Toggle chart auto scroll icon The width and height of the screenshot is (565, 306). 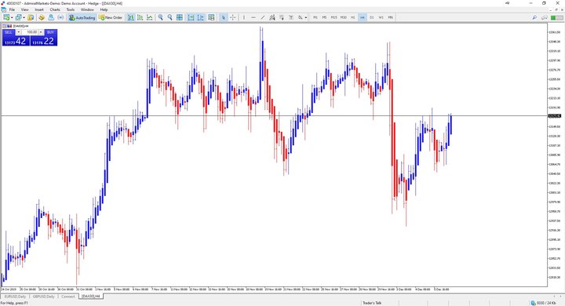pyautogui.click(x=191, y=17)
